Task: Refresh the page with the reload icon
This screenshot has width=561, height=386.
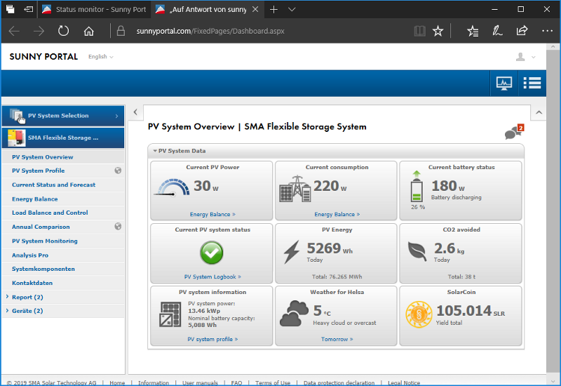Action: click(x=63, y=31)
